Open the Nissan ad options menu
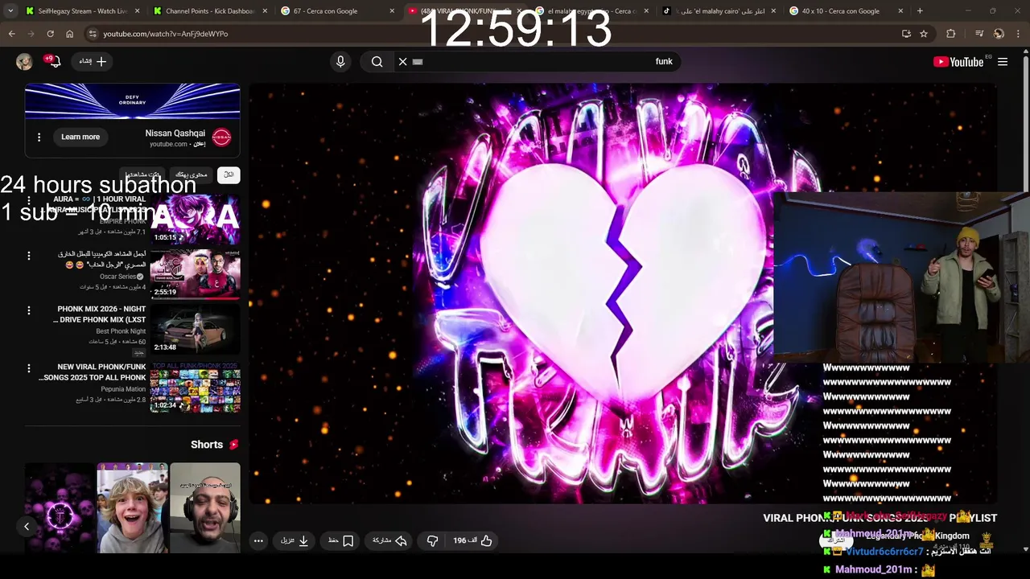 click(x=39, y=137)
